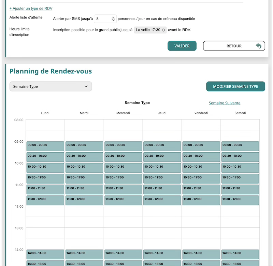273x266 pixels.
Task: Select Mercredi 10:00 - 10:30 slot
Action: click(x=123, y=168)
